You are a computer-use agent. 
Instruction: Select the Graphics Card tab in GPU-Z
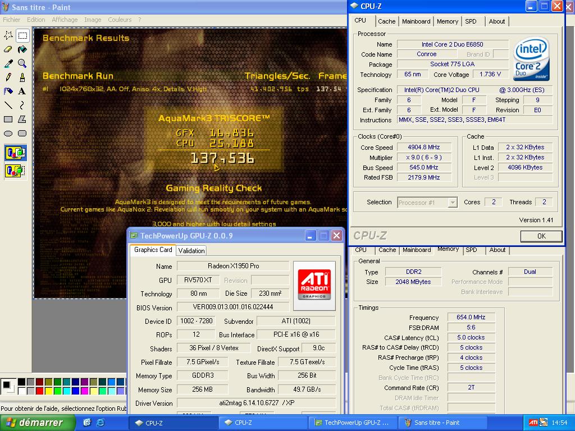(x=153, y=250)
